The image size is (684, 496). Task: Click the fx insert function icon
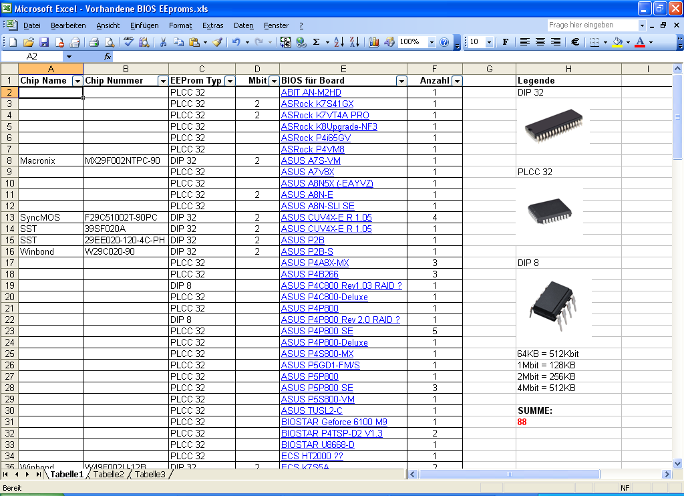[x=108, y=56]
